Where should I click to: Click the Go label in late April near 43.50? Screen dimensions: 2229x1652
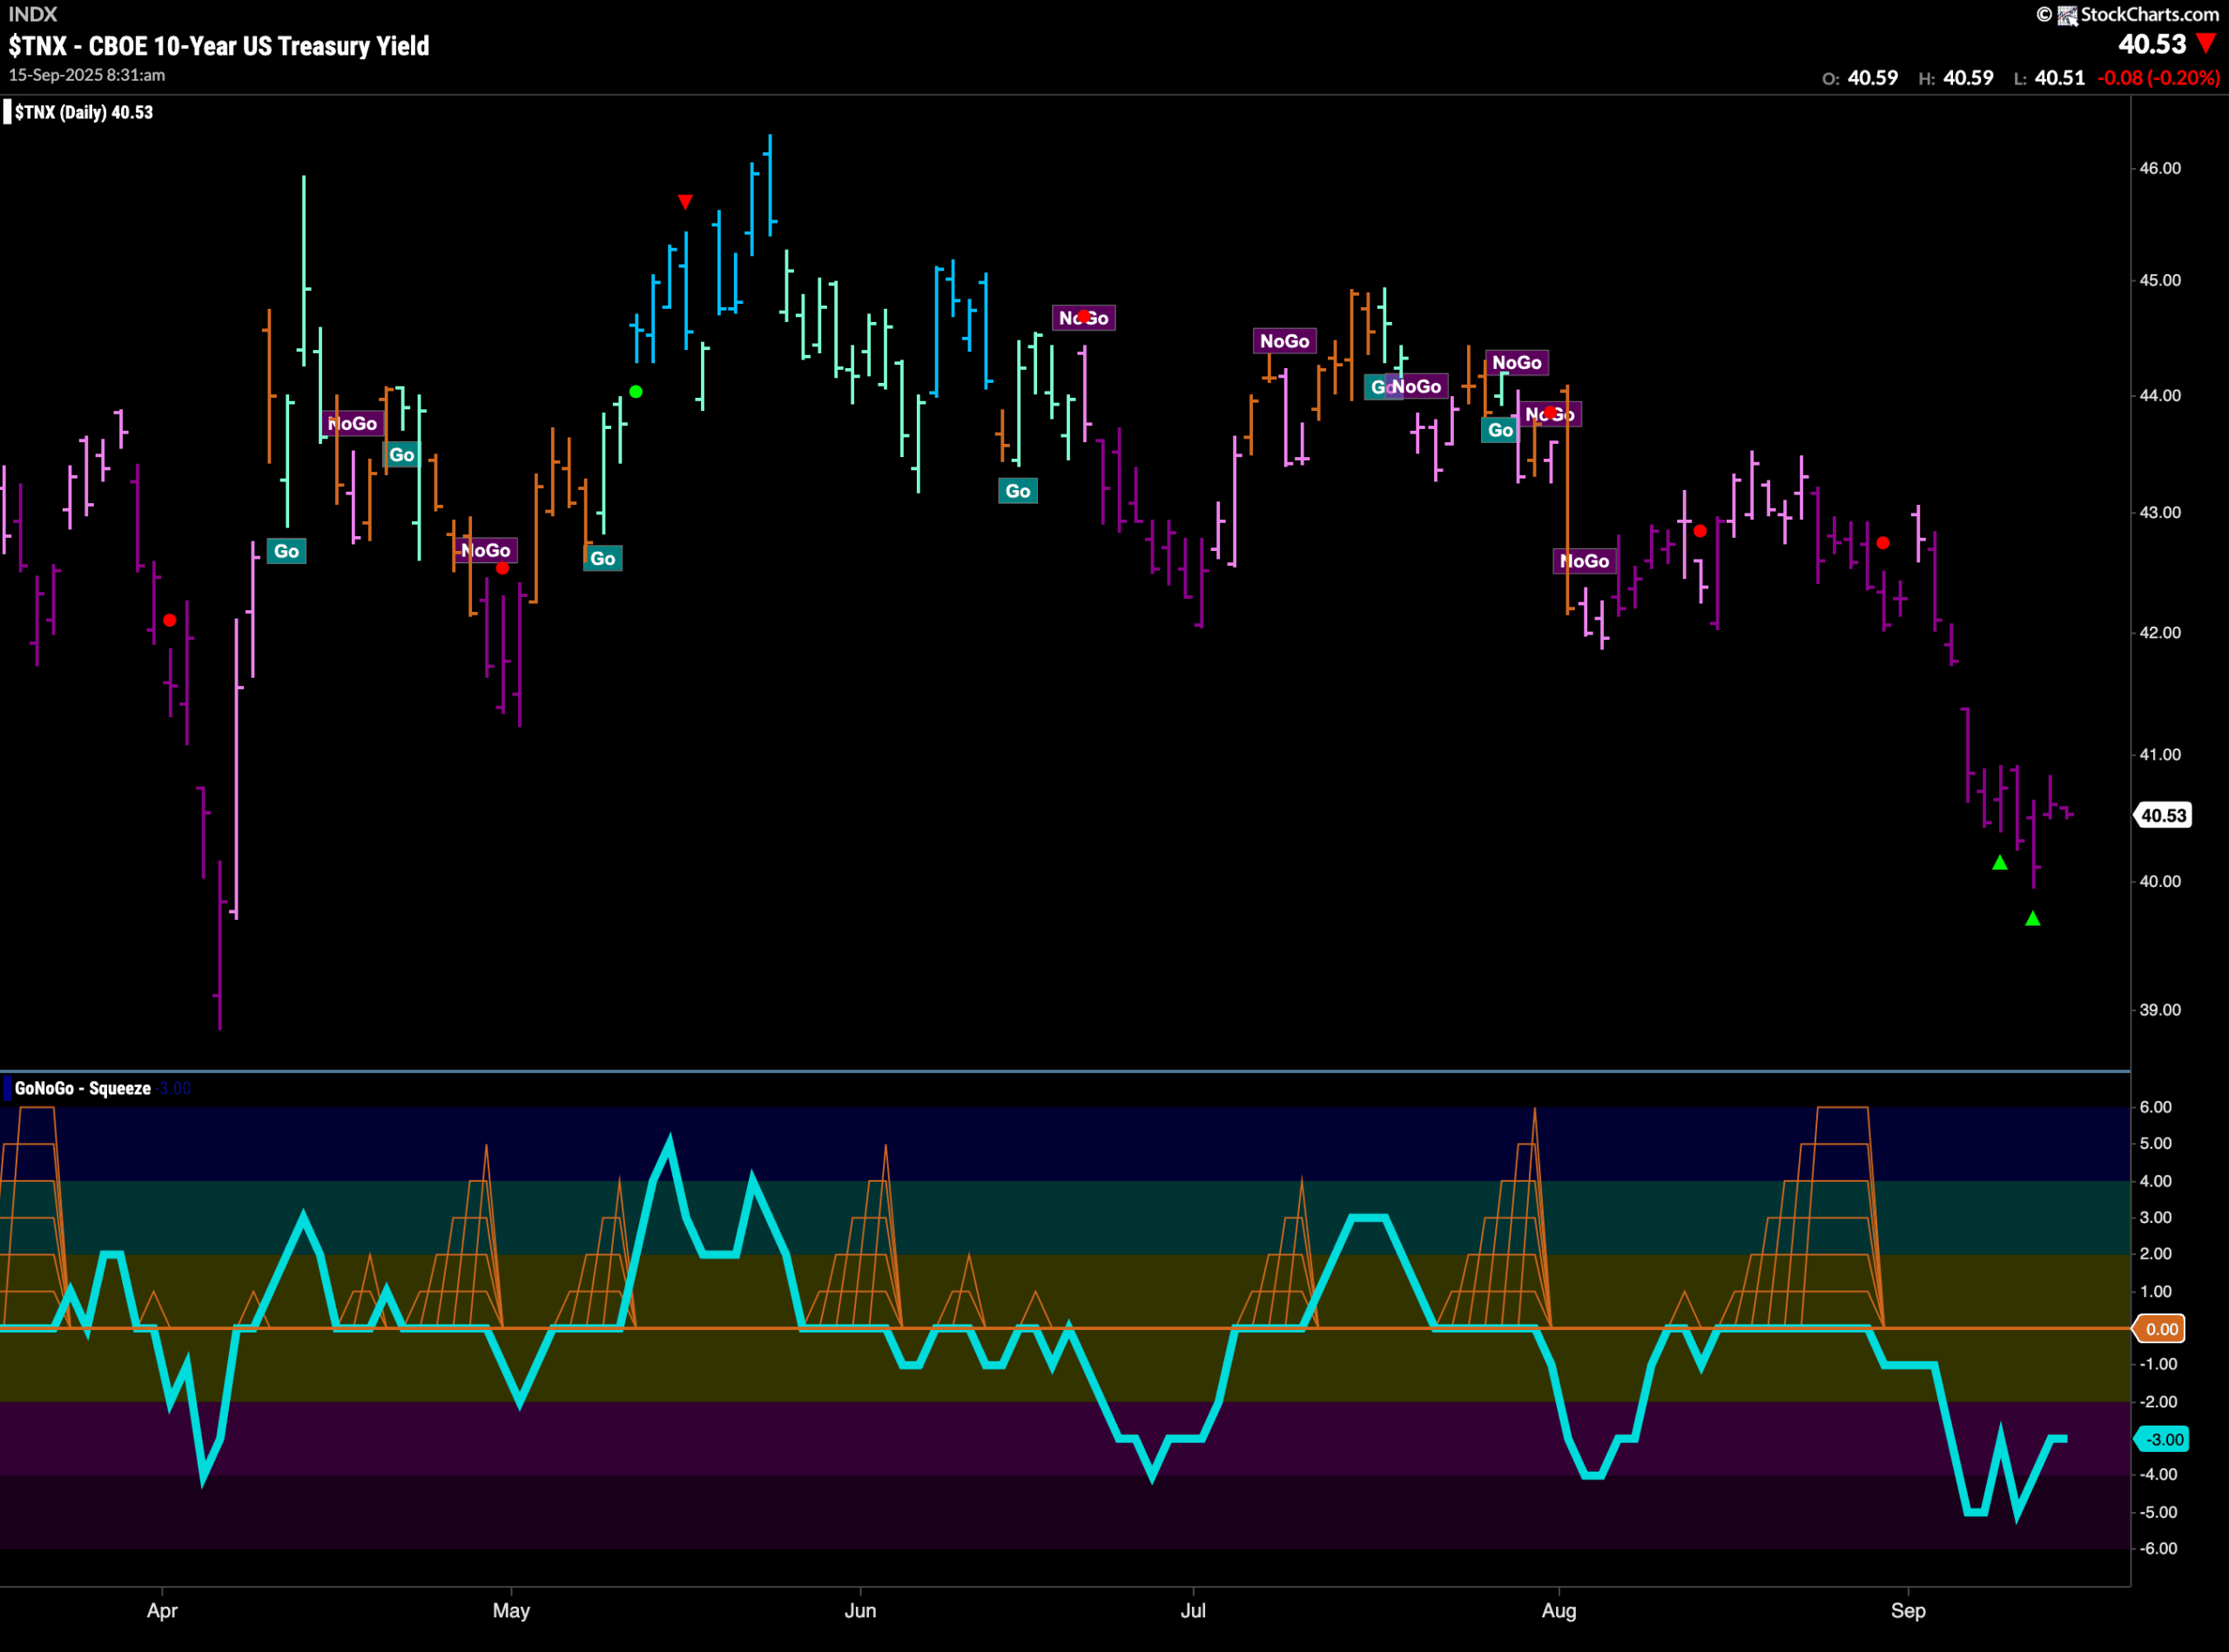[401, 455]
